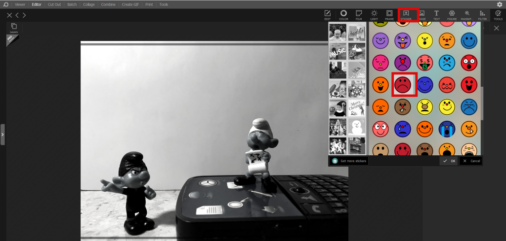Open the Sticker tool

tap(406, 15)
